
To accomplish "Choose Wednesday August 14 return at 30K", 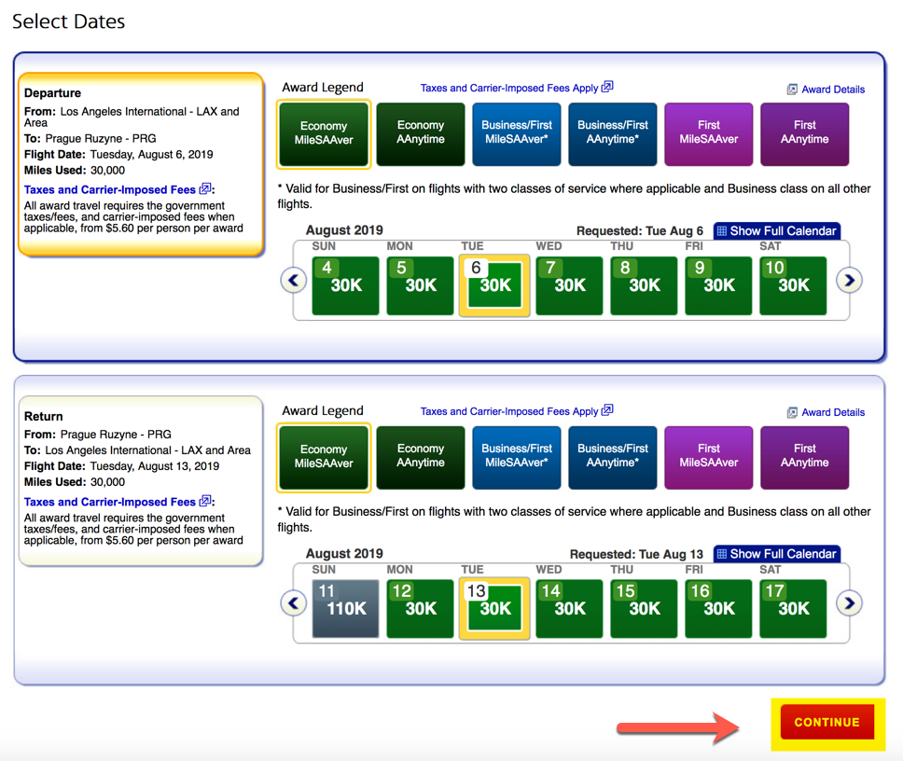I will [x=569, y=609].
